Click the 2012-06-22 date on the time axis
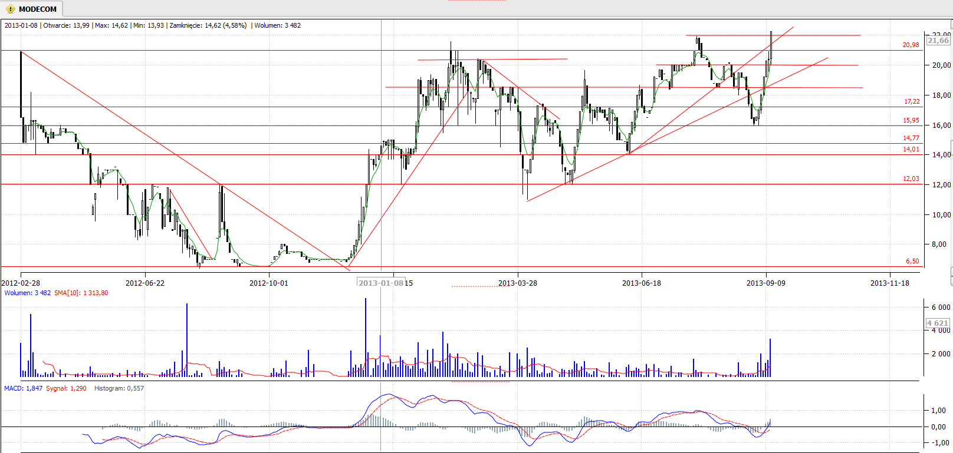The width and height of the screenshot is (953, 453). [145, 283]
